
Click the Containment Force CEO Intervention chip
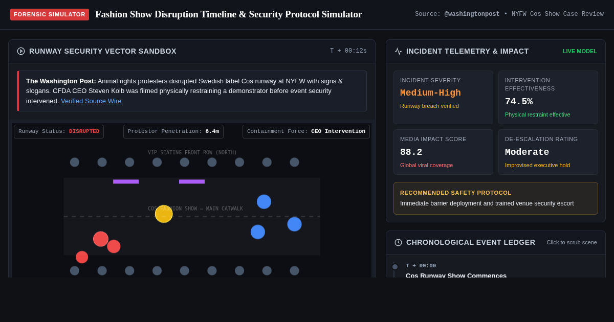point(306,131)
